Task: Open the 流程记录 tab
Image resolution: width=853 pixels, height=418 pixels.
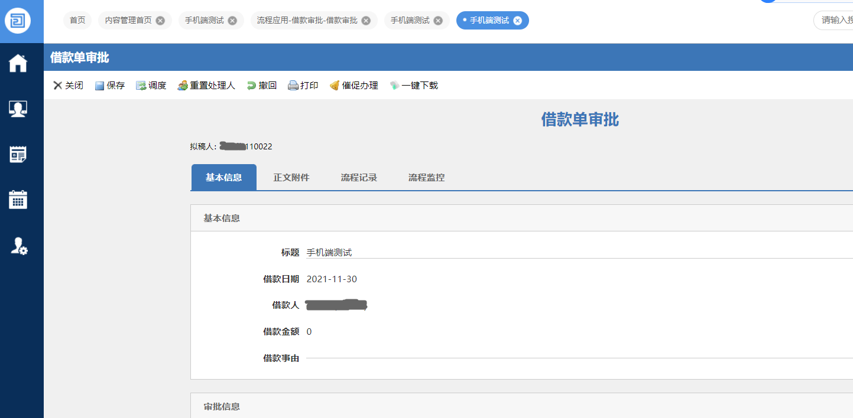Action: (359, 177)
